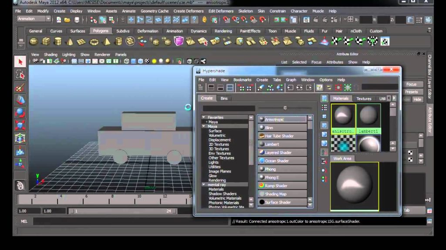
Task: Create a polygon plane from the shelf
Action: [81, 42]
